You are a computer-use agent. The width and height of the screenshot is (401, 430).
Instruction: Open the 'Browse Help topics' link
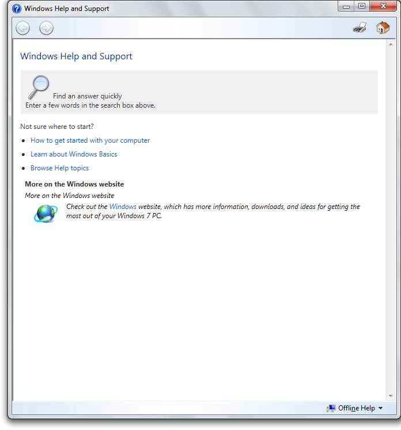click(x=59, y=168)
